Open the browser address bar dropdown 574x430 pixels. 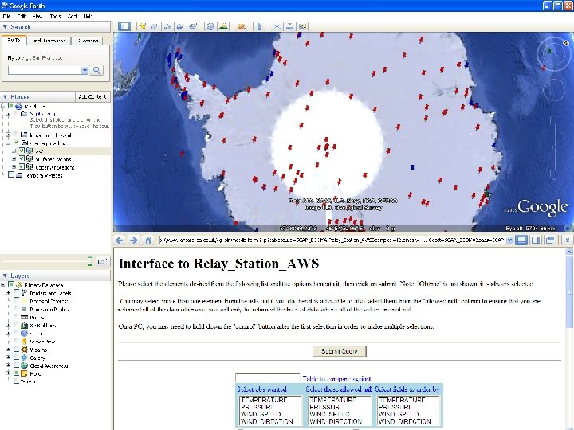509,240
